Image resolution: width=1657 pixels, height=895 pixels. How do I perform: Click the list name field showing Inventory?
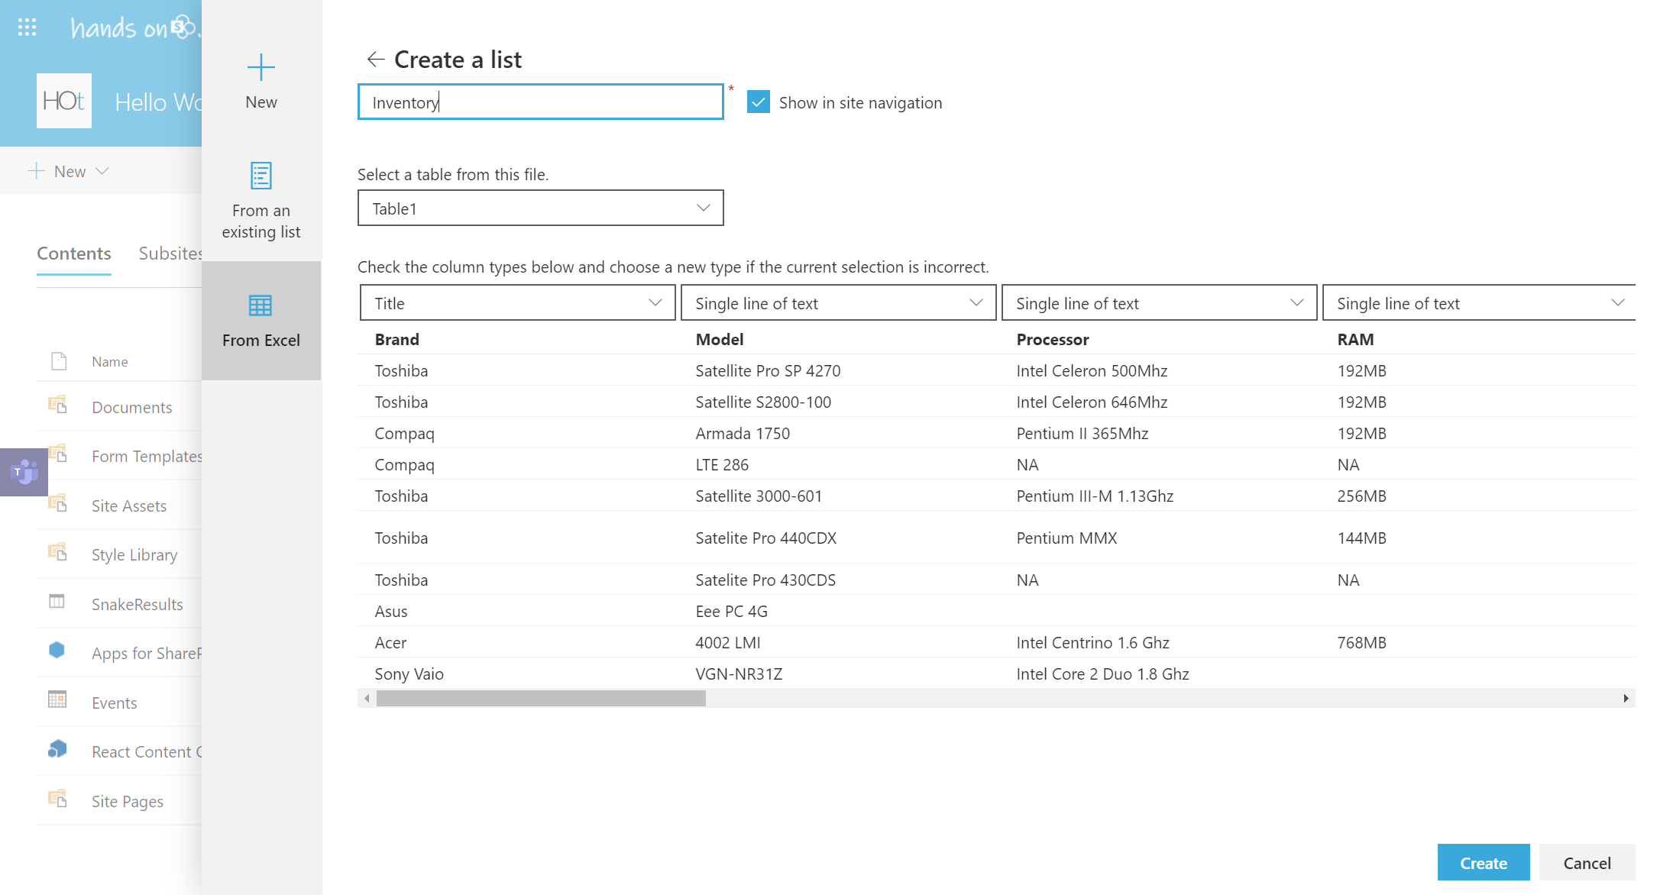[x=540, y=101]
